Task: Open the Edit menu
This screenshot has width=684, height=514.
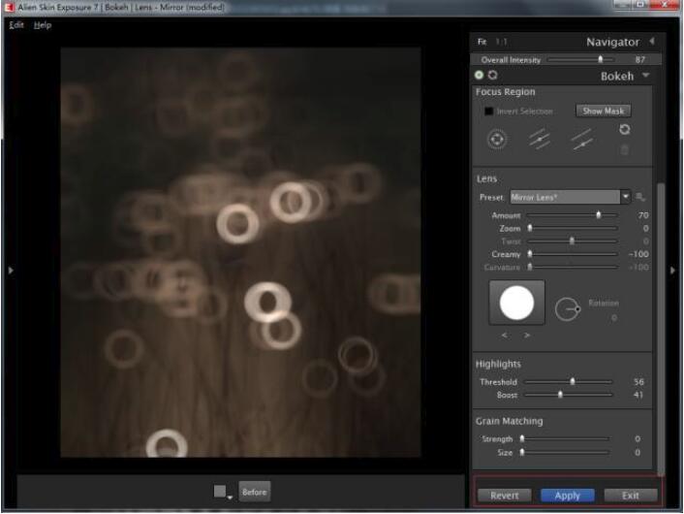Action: (16, 24)
